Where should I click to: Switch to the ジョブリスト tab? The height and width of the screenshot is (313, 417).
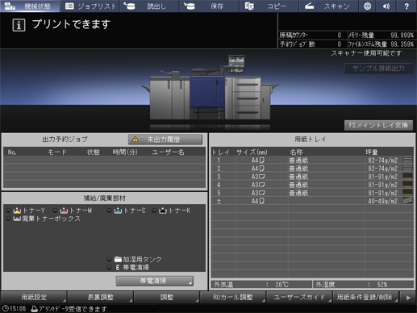90,6
